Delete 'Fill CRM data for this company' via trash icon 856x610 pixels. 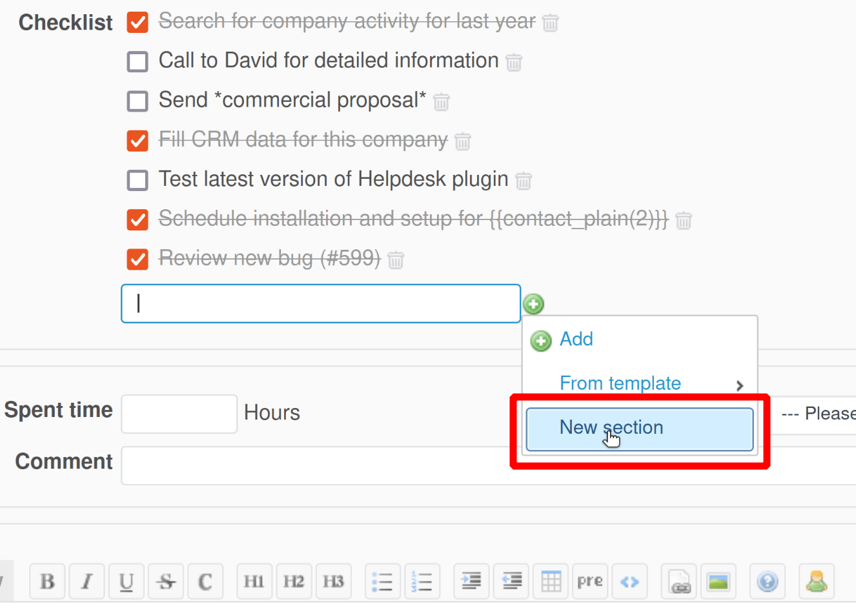462,141
